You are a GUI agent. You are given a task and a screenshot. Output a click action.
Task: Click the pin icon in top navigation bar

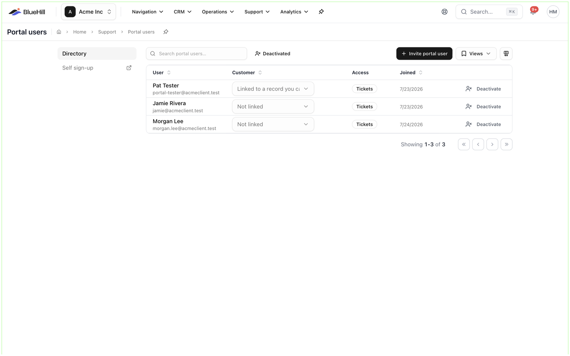coord(321,12)
